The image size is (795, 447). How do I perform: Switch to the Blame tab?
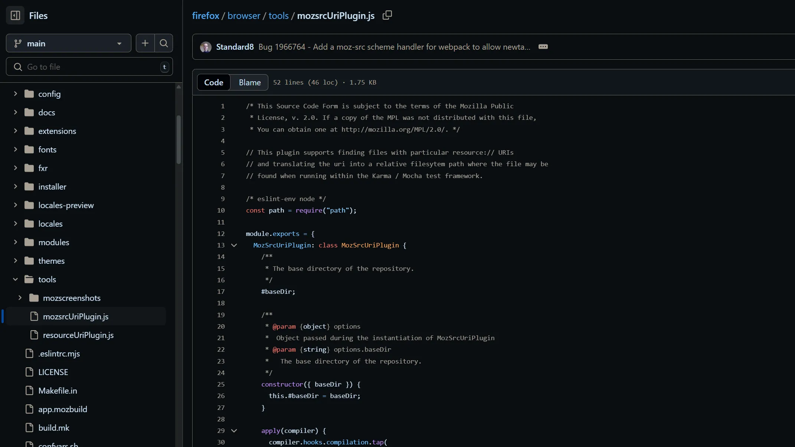pyautogui.click(x=250, y=82)
